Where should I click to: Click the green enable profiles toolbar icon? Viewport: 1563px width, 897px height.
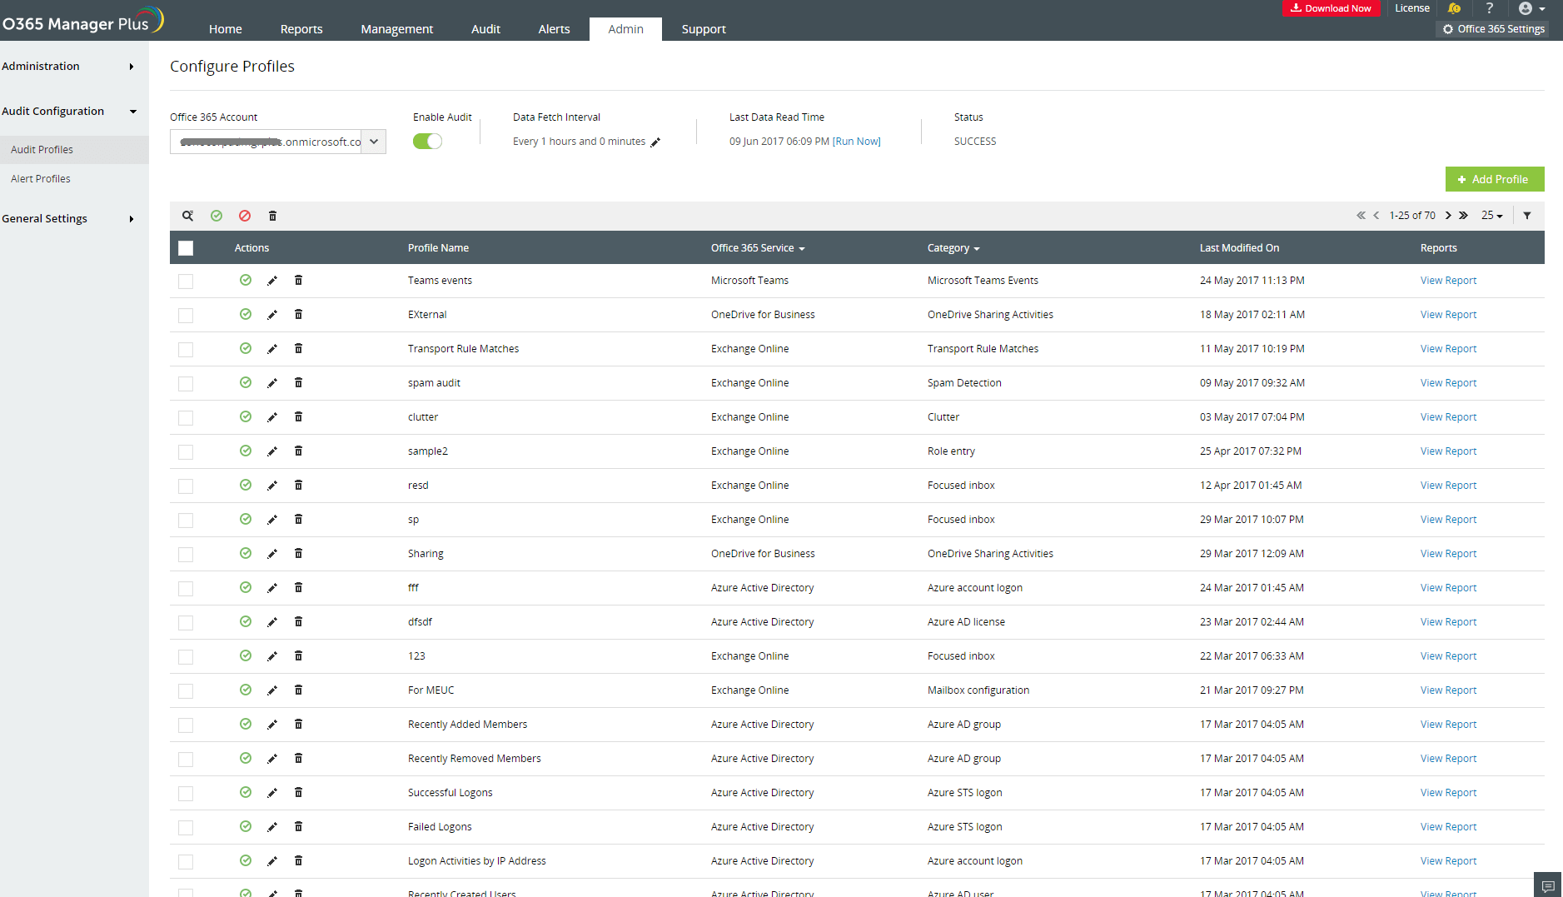(x=217, y=216)
